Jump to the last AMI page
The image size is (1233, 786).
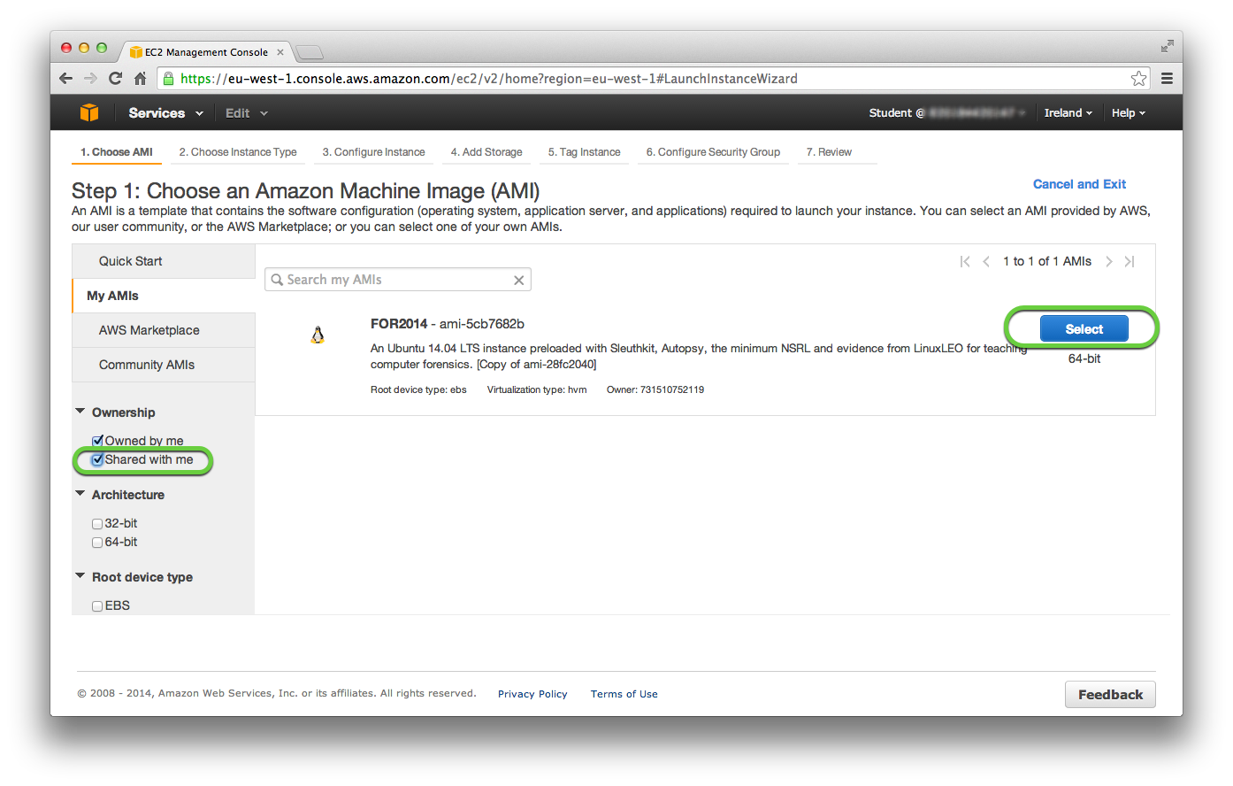1130,261
